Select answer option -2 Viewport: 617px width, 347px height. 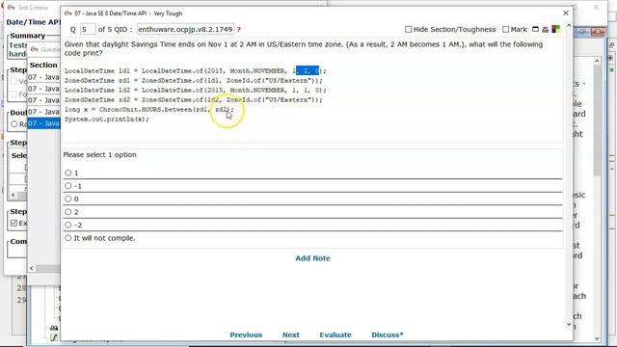(x=68, y=225)
